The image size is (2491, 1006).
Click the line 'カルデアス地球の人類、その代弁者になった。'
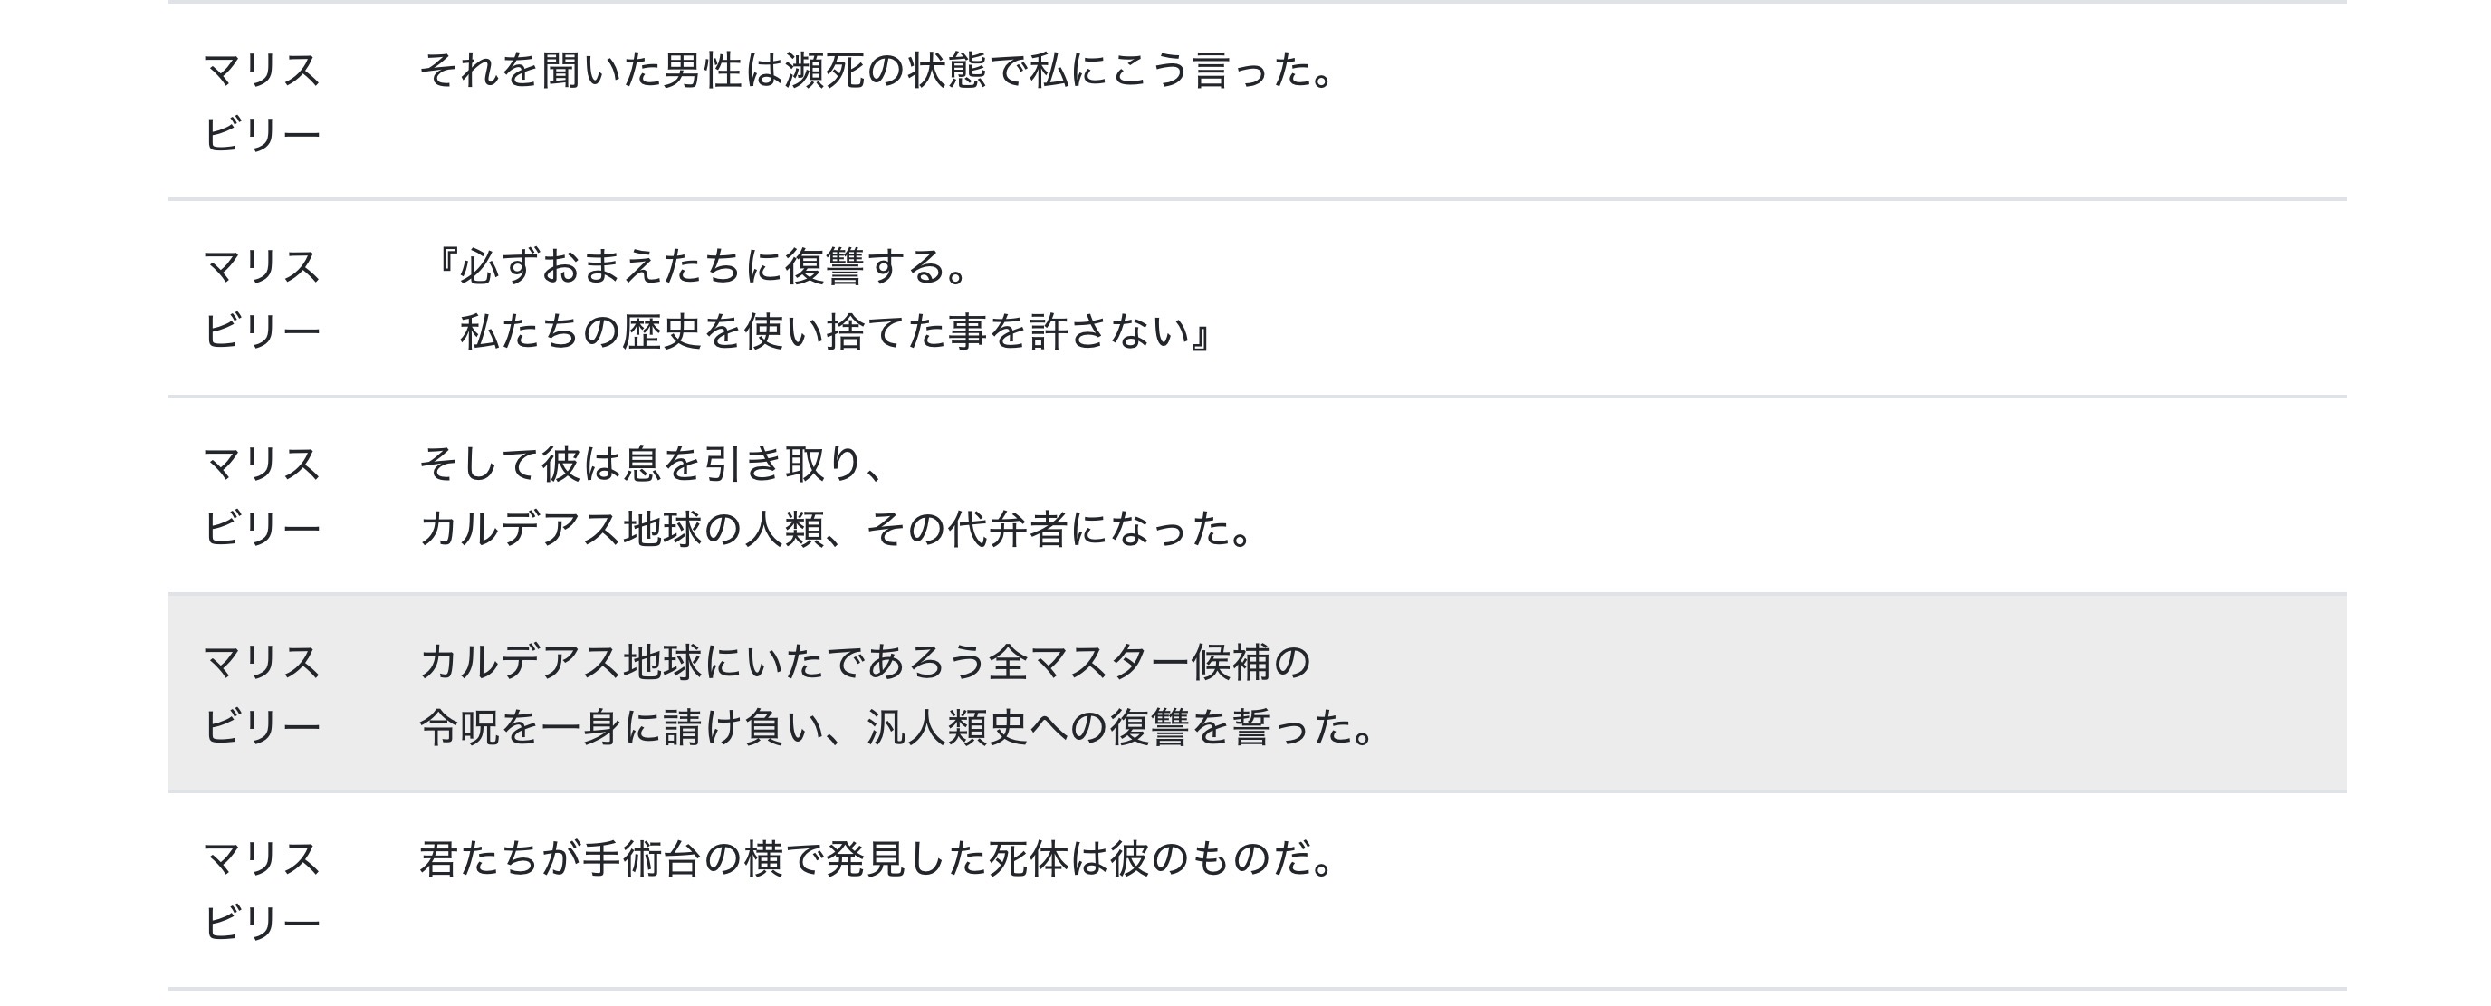[x=837, y=530]
